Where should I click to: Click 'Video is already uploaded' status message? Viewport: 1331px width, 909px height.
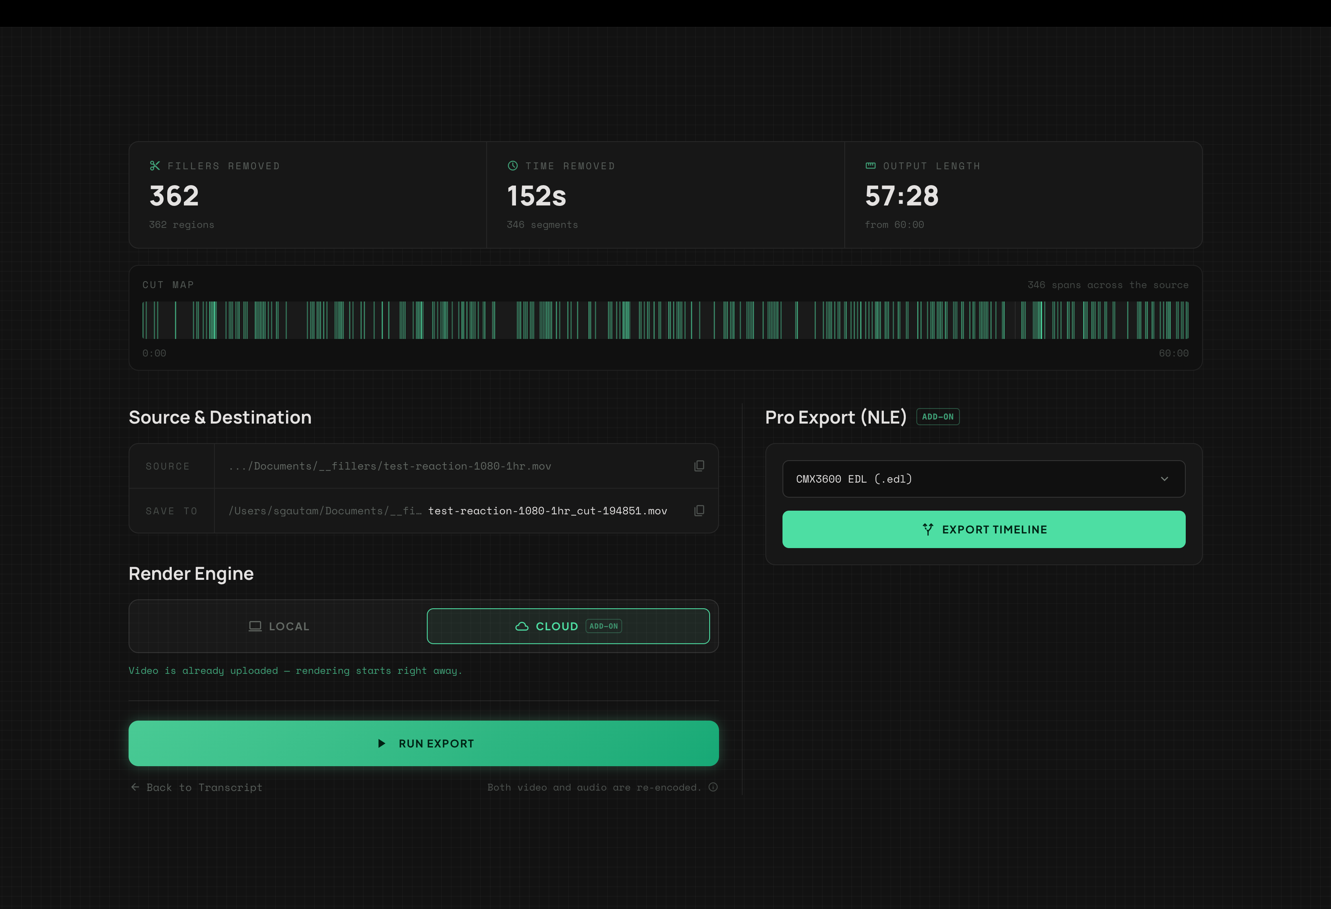click(295, 670)
